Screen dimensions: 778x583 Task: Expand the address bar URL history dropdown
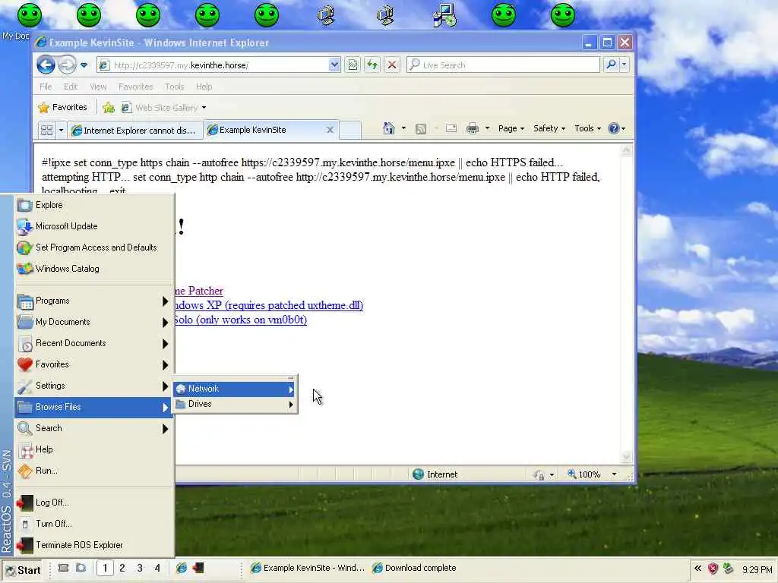(x=334, y=65)
